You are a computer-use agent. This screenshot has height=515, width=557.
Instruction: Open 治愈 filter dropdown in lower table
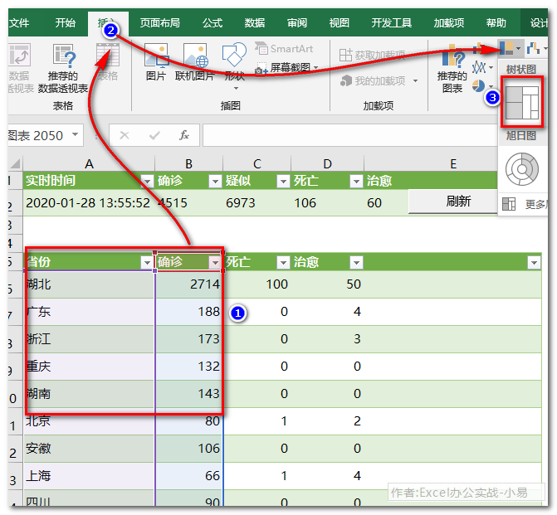(356, 263)
